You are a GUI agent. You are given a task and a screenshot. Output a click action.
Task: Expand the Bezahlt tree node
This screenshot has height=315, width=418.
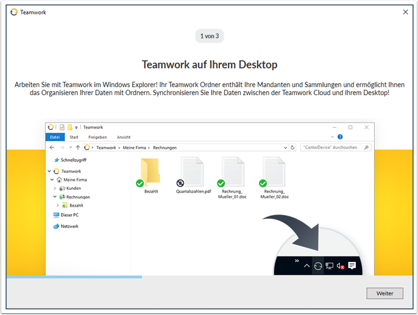(57, 205)
